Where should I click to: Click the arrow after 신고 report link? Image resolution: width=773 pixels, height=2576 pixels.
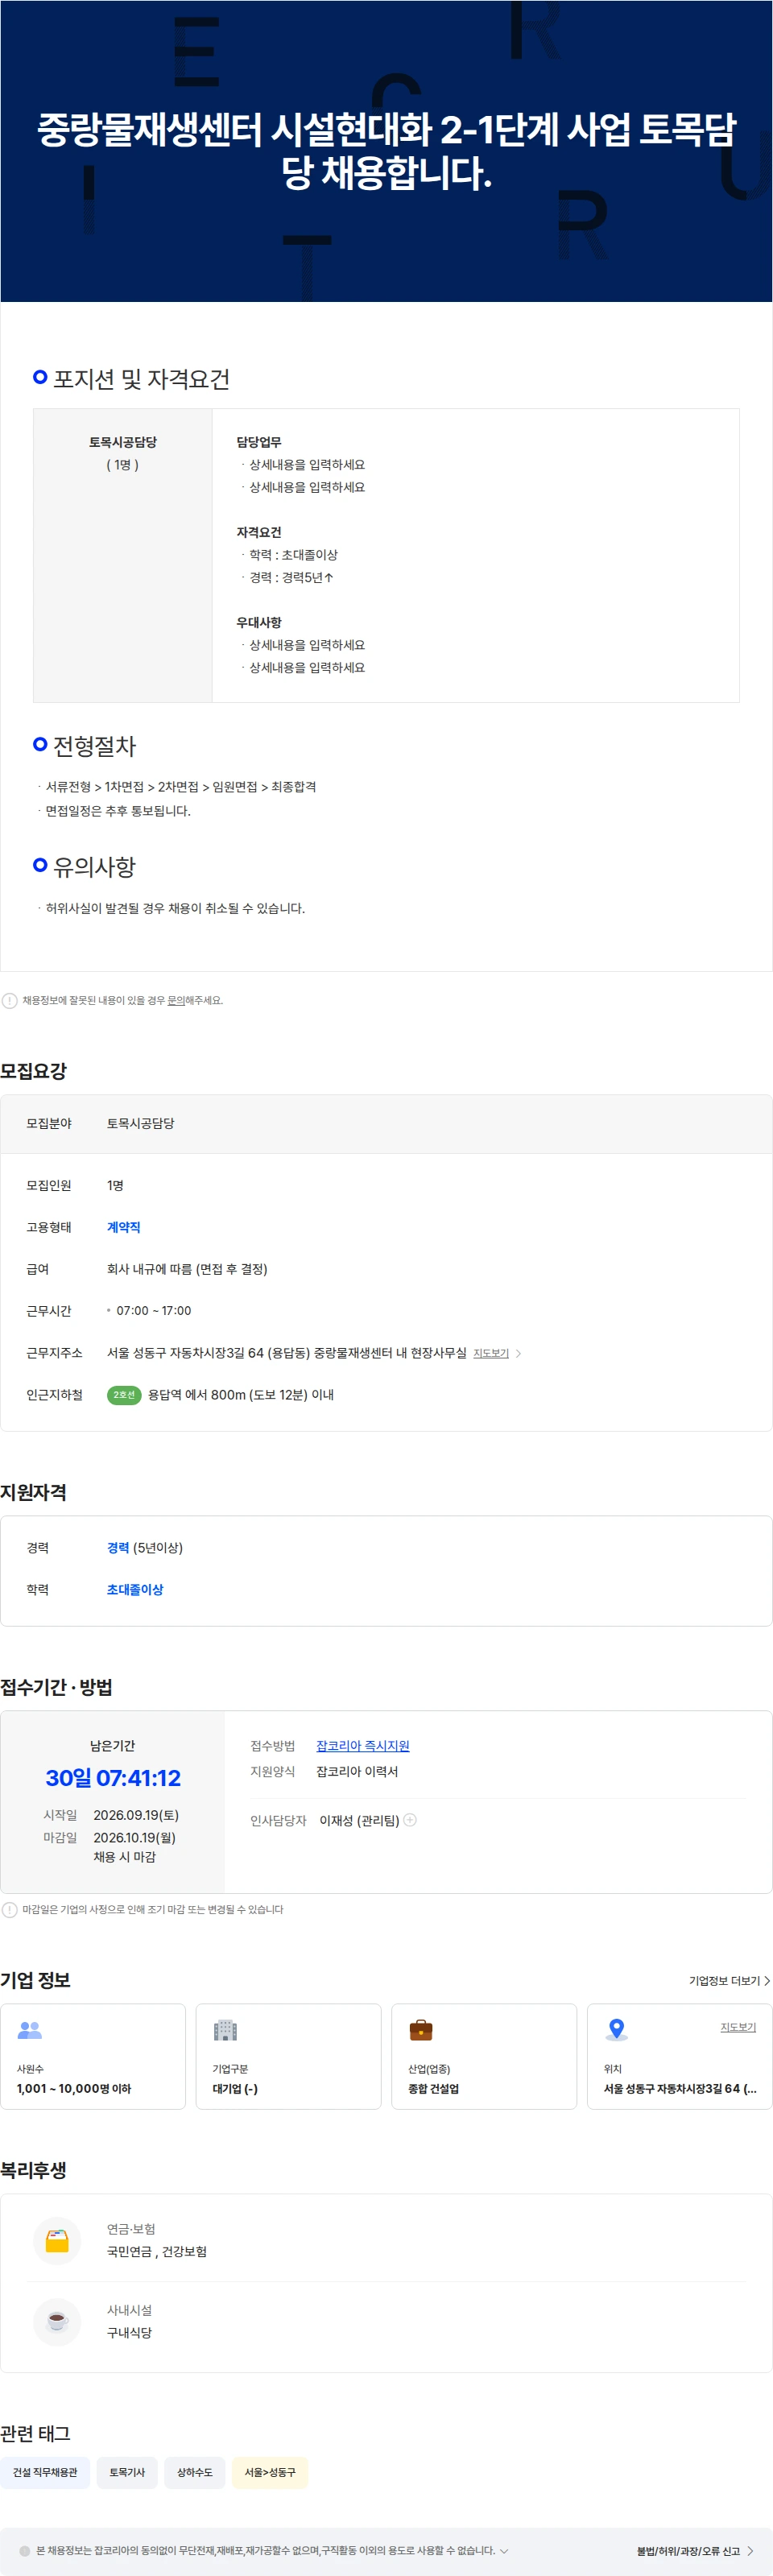click(750, 2551)
